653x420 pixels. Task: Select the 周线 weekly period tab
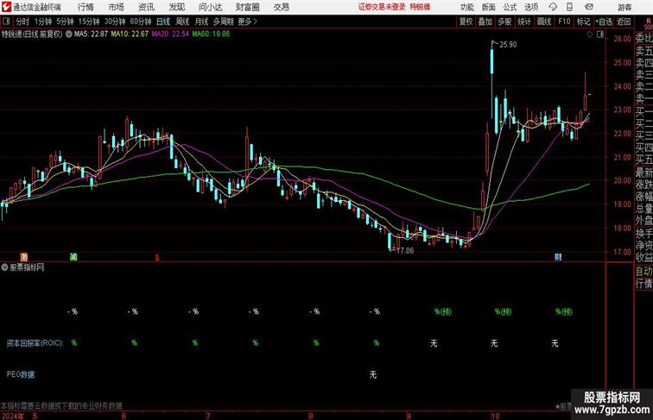182,22
